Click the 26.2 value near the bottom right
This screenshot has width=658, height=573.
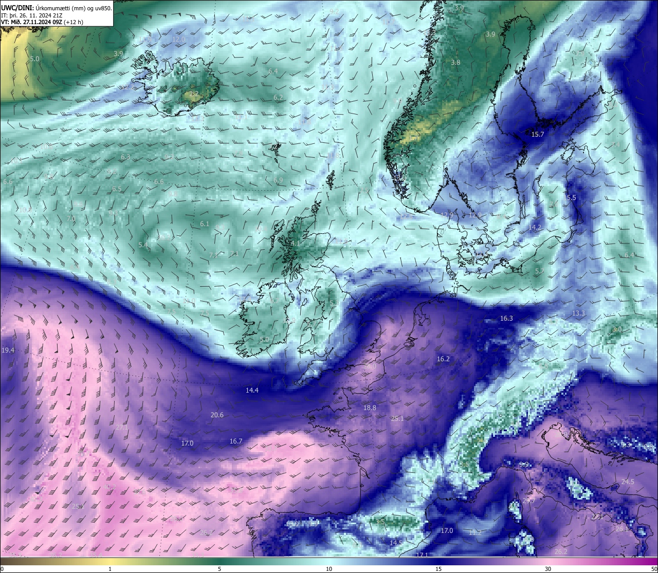pos(561,552)
